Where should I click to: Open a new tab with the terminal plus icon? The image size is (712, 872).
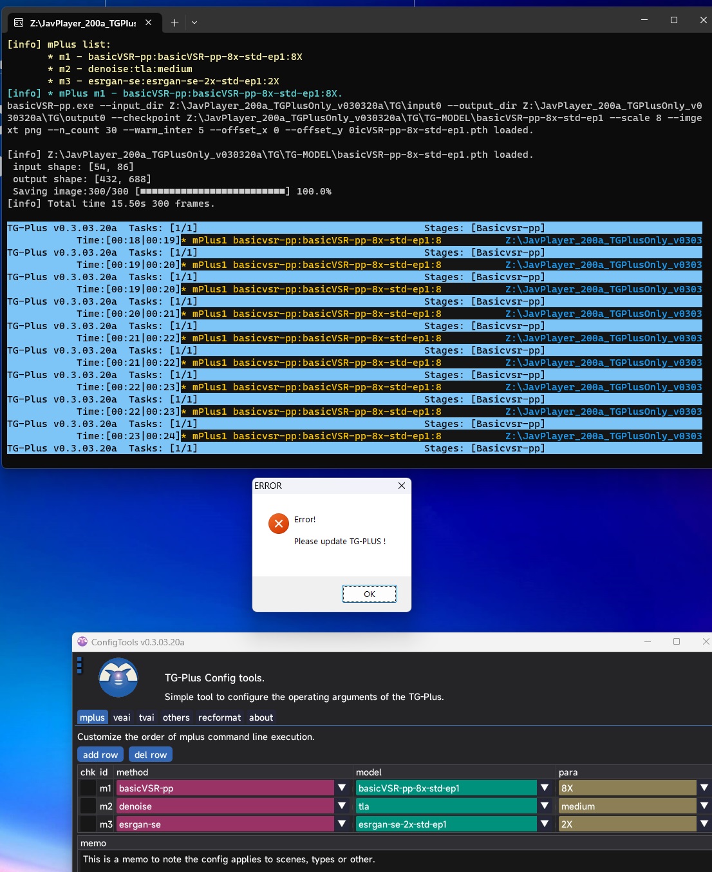pos(174,22)
